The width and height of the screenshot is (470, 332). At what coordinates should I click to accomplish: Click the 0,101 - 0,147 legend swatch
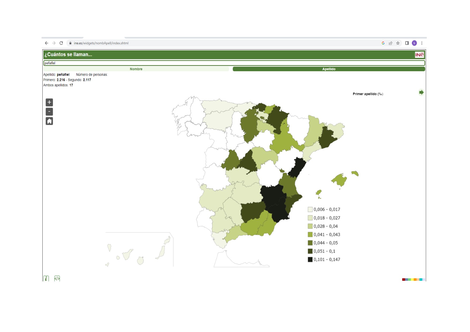coord(310,259)
